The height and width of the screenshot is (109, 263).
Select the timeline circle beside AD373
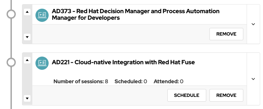coord(11,14)
